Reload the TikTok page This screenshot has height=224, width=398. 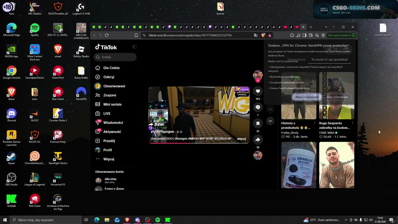[107, 35]
